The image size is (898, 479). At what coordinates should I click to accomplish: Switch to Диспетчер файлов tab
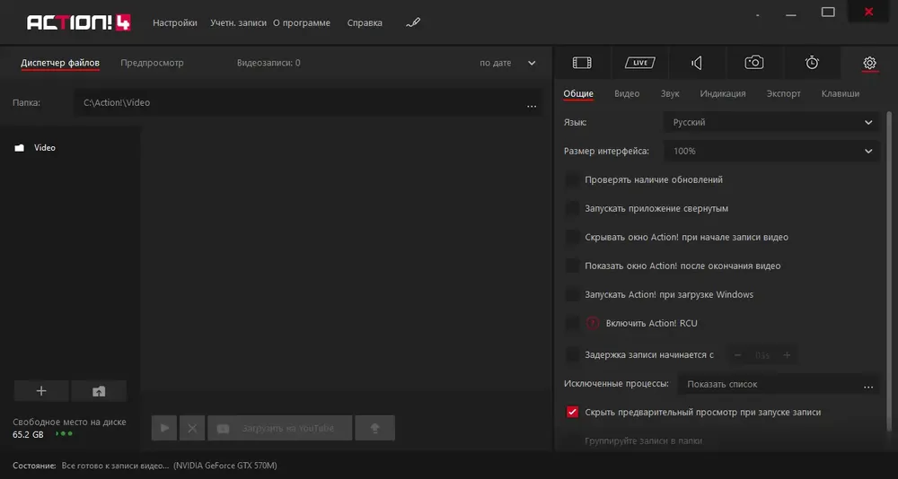tap(60, 63)
